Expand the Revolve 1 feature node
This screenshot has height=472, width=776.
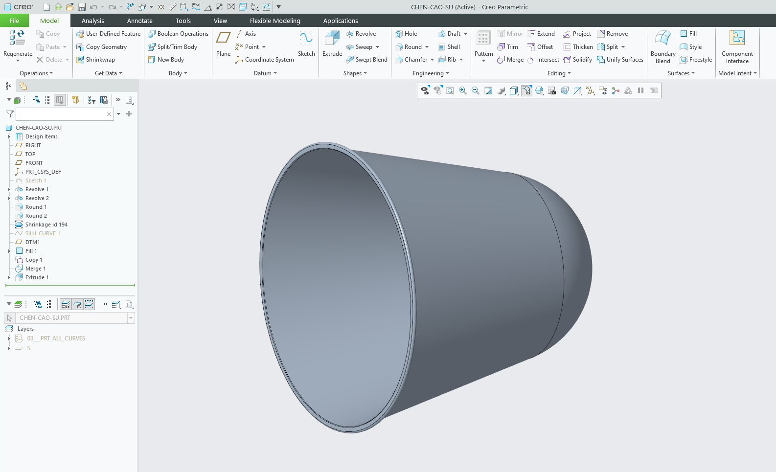tap(9, 189)
